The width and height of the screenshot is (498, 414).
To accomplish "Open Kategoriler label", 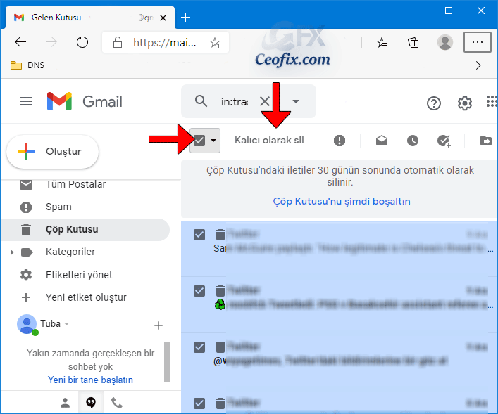I will point(70,252).
